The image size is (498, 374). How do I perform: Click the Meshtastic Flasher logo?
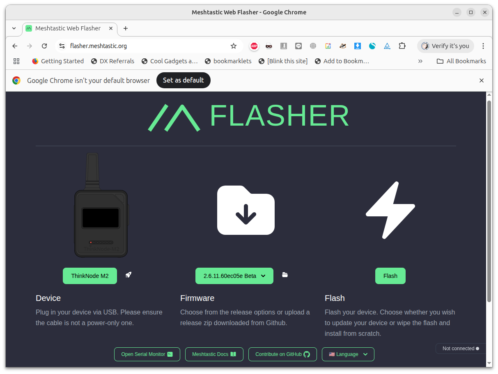coord(248,117)
